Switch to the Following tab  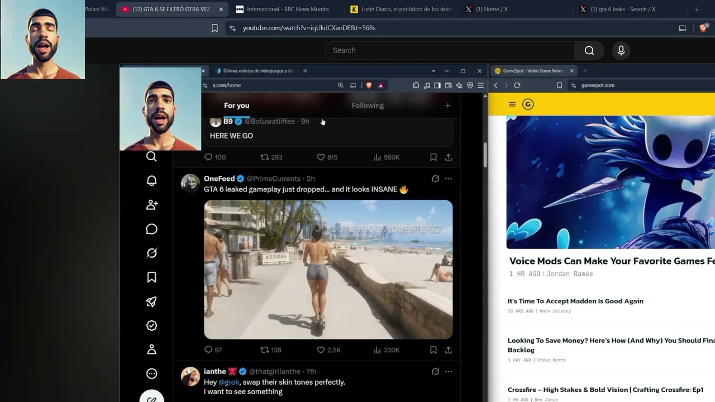(368, 106)
